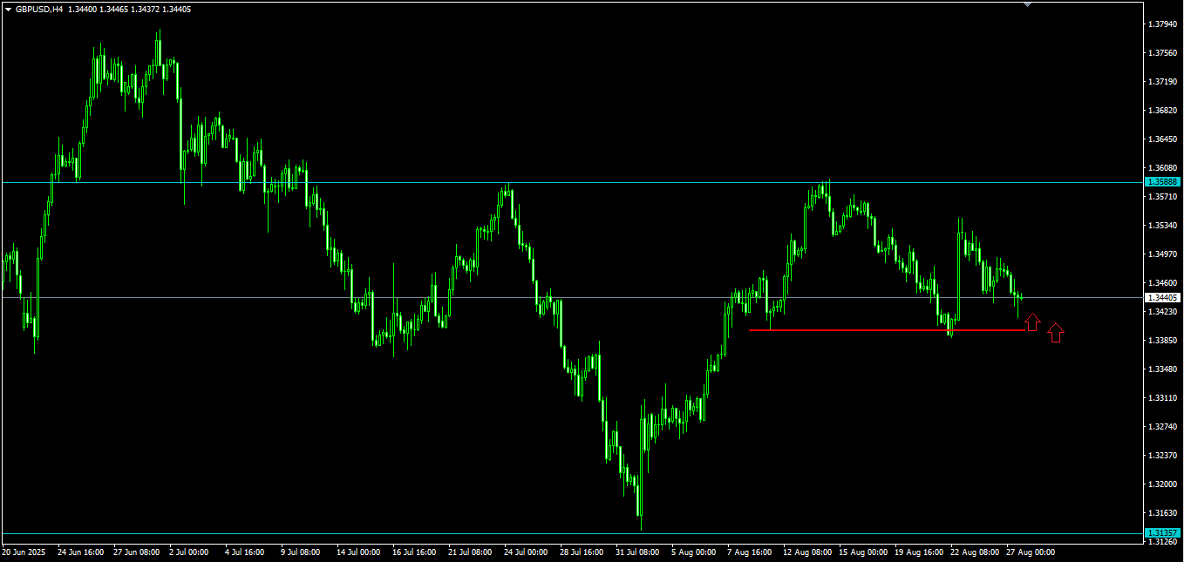Click the 21 Jul 08:00 time label
Viewport: 1184px width, 562px height.
[x=472, y=552]
